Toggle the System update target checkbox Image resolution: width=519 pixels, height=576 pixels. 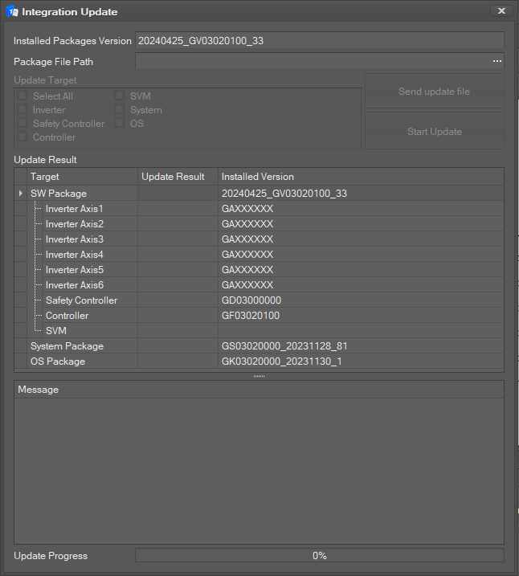click(120, 110)
